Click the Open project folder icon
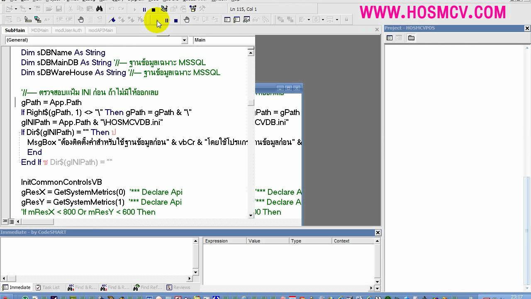The width and height of the screenshot is (531, 299). pos(49,9)
